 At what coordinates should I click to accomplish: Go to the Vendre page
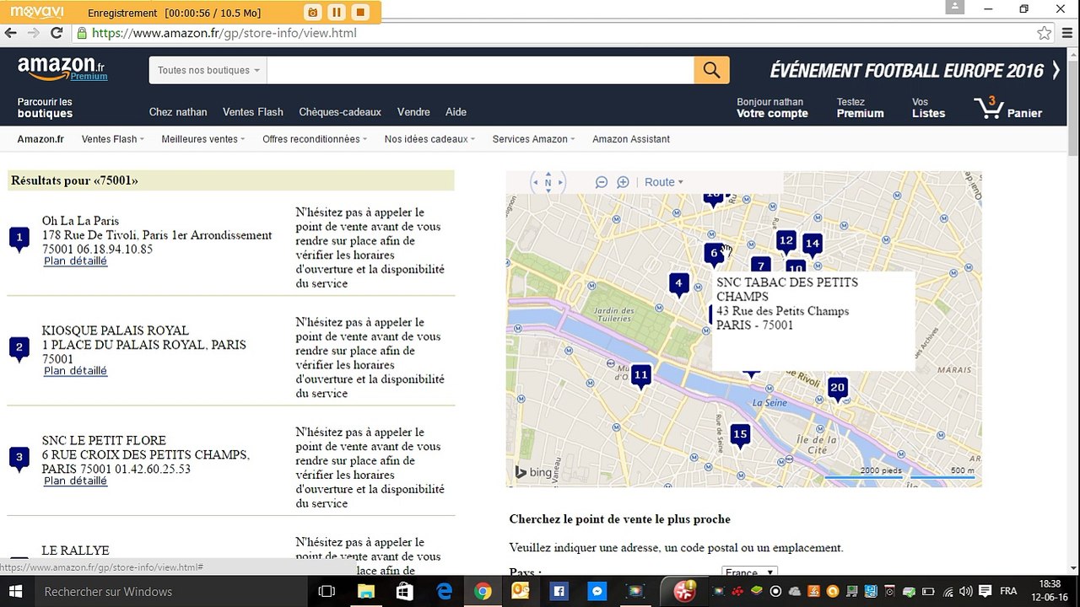tap(413, 112)
